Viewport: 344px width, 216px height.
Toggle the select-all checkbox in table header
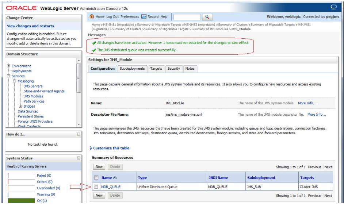pyautogui.click(x=96, y=177)
